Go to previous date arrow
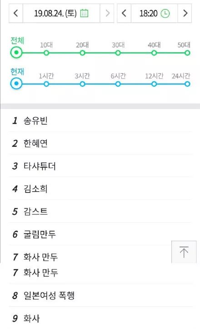 coord(16,13)
